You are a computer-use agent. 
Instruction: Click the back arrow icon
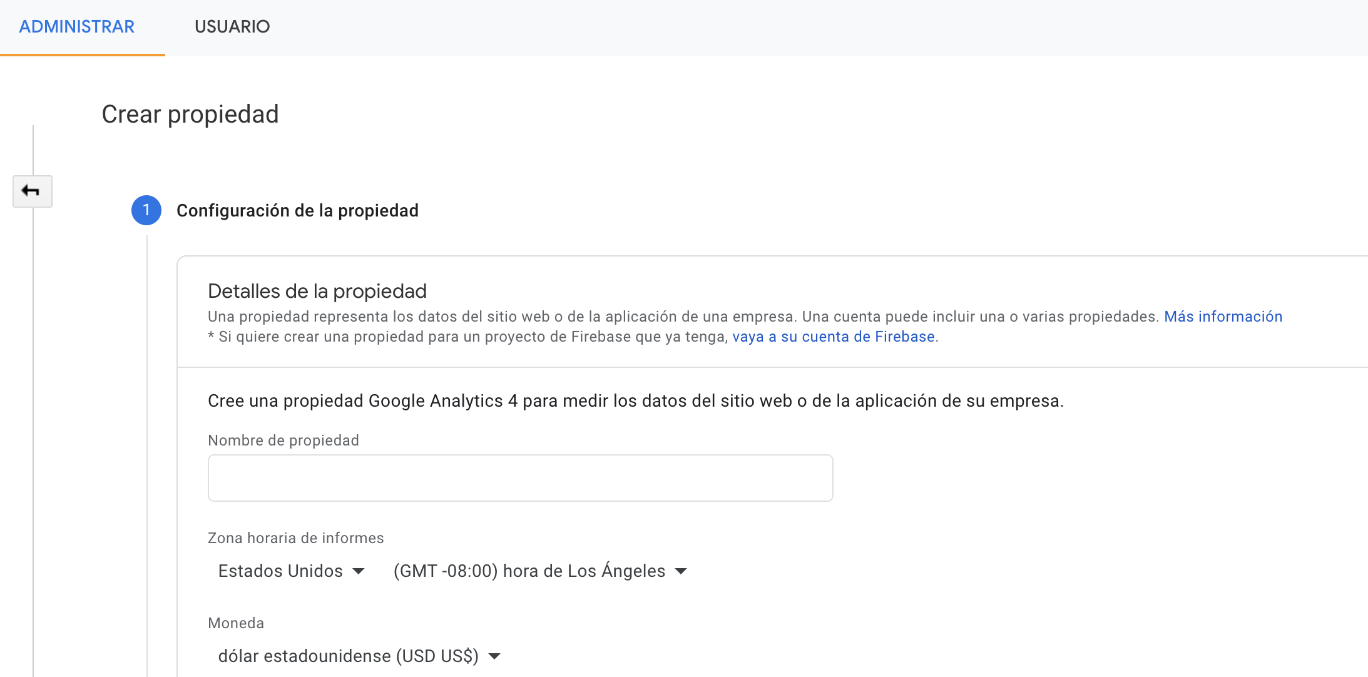(32, 191)
